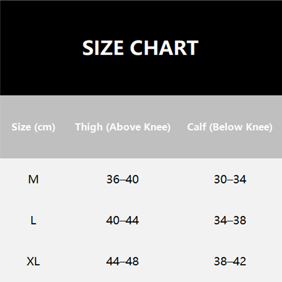The image size is (282, 282).
Task: Click the 36–40 thigh measurement
Action: (122, 179)
